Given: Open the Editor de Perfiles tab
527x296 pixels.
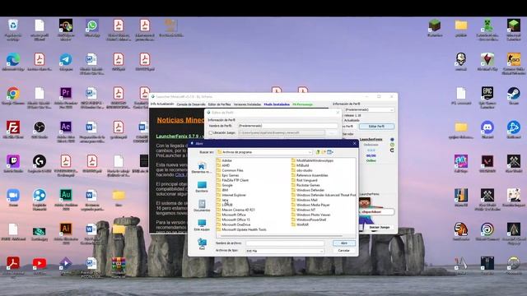Looking at the screenshot, I should pos(220,104).
